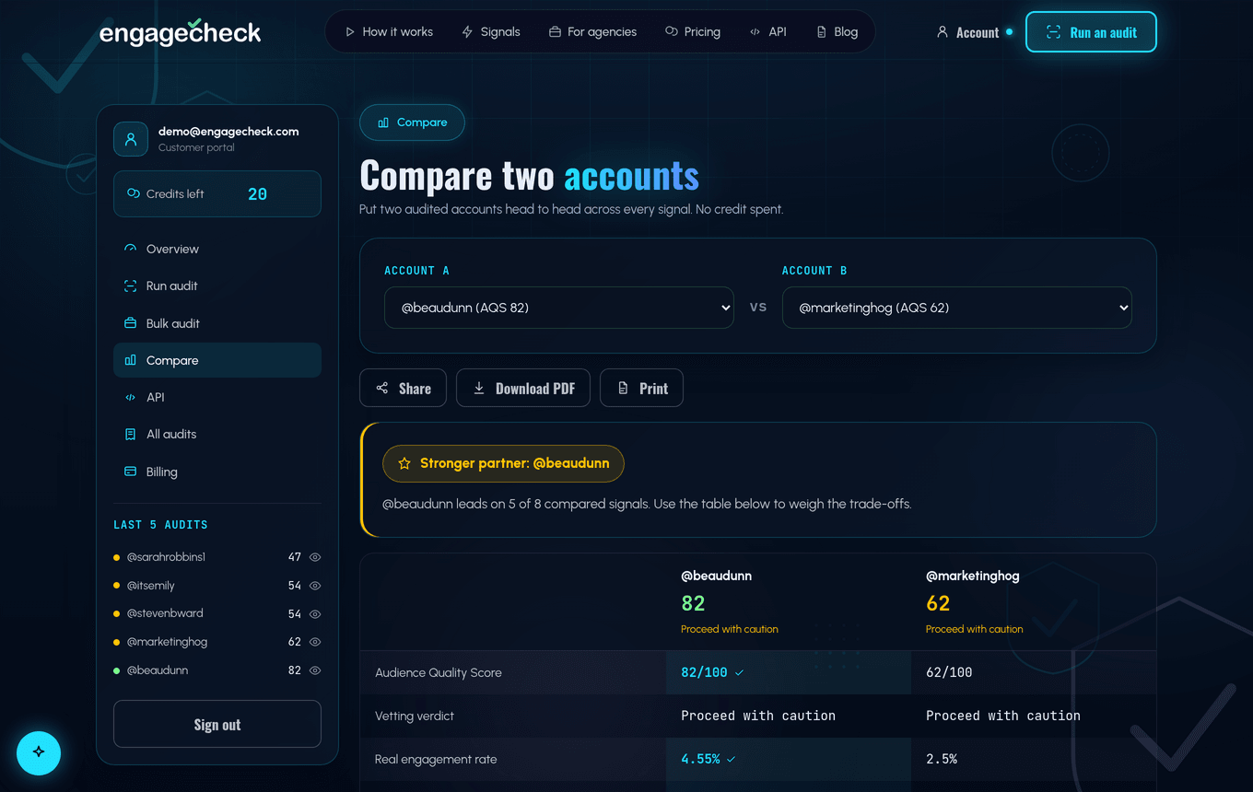Click the star icon in Stronger partner badge

404,463
